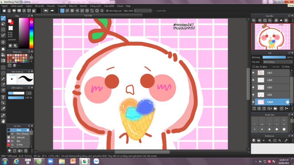Pick the Move tool
Viewport: 294px width, 165px height.
[3, 42]
